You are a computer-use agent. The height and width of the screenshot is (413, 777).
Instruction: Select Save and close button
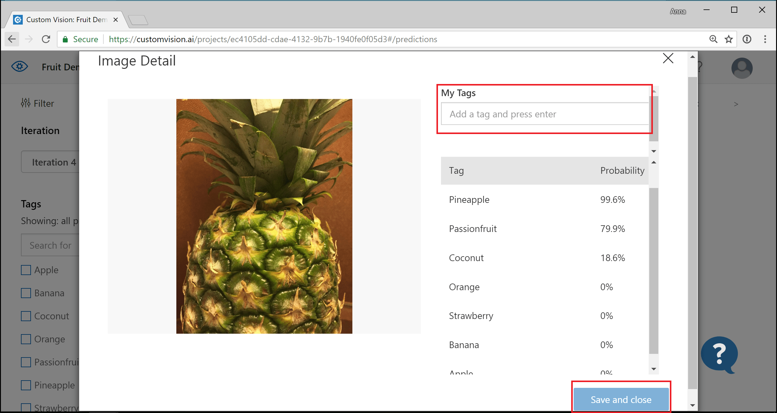(620, 399)
